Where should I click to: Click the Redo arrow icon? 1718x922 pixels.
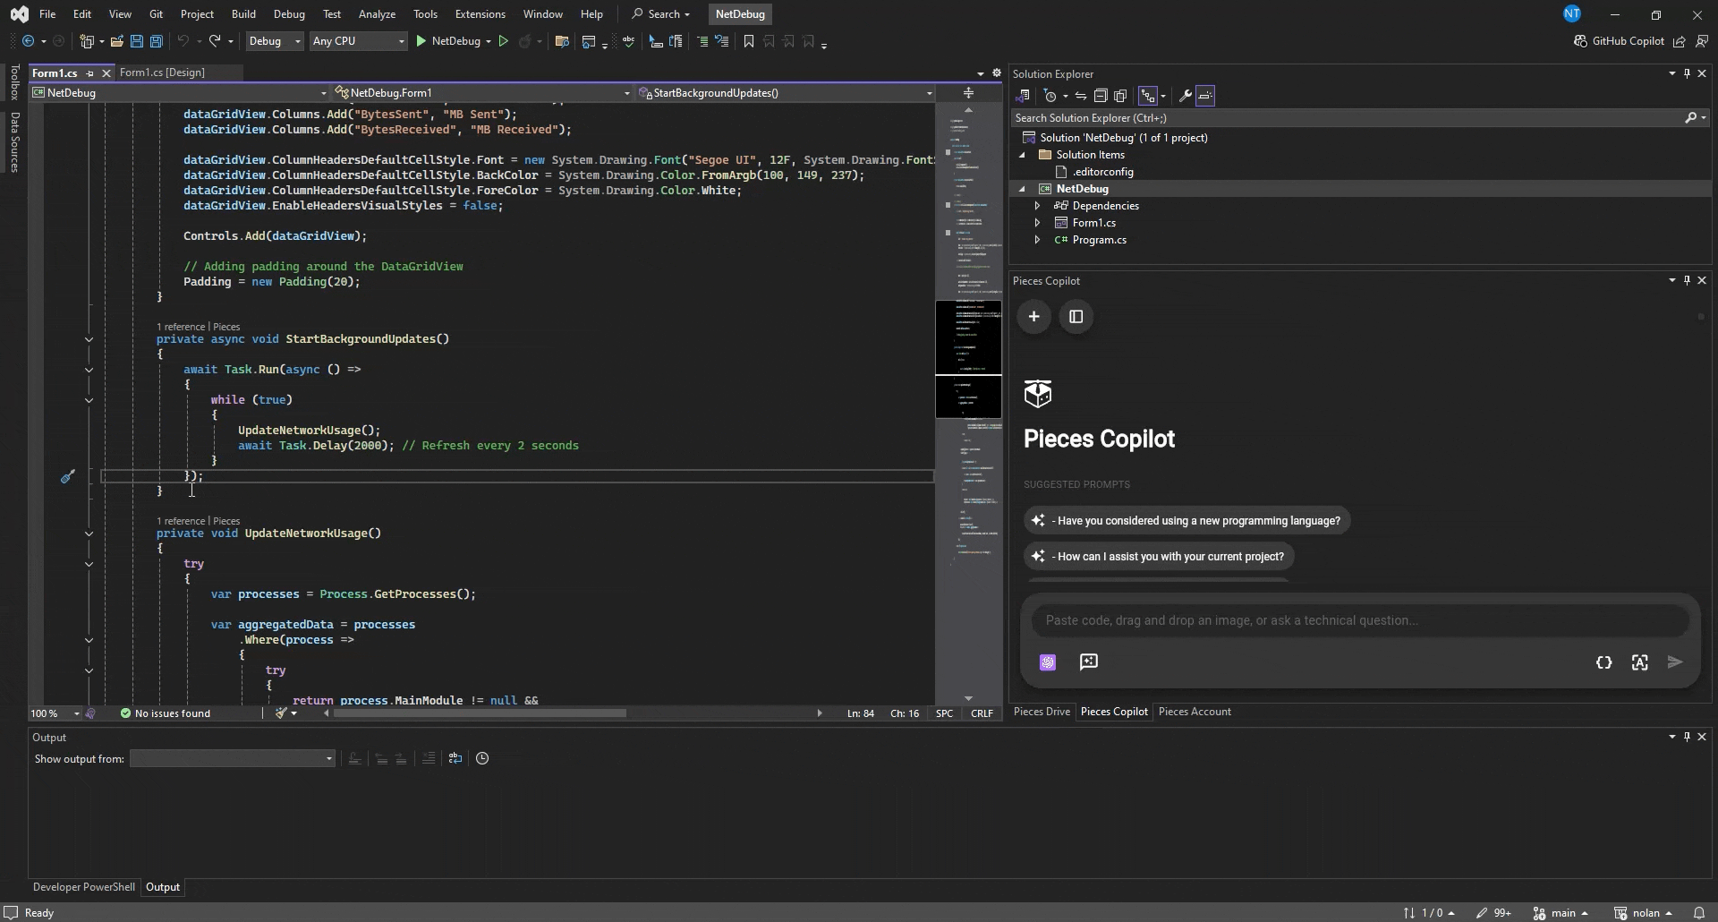coord(214,41)
